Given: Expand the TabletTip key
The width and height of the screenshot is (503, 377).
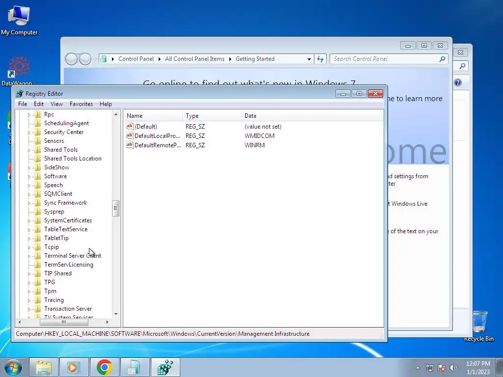Looking at the screenshot, I should pos(29,238).
